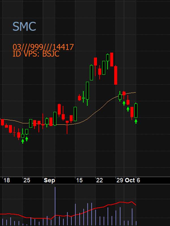170x226 pixels.
Task: Select the 'Oct' month axis label
Action: point(130,180)
